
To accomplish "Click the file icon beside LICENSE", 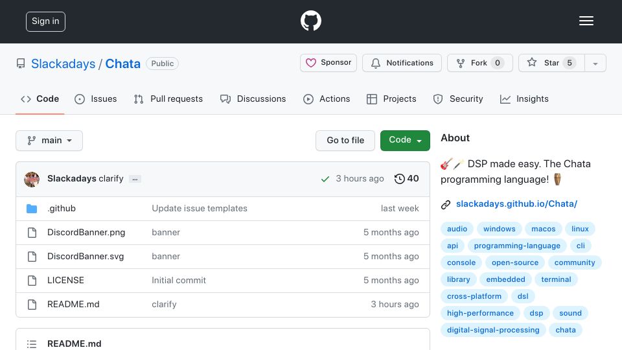I will pyautogui.click(x=32, y=281).
